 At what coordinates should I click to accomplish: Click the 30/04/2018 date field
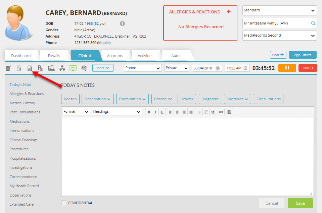coord(207,68)
